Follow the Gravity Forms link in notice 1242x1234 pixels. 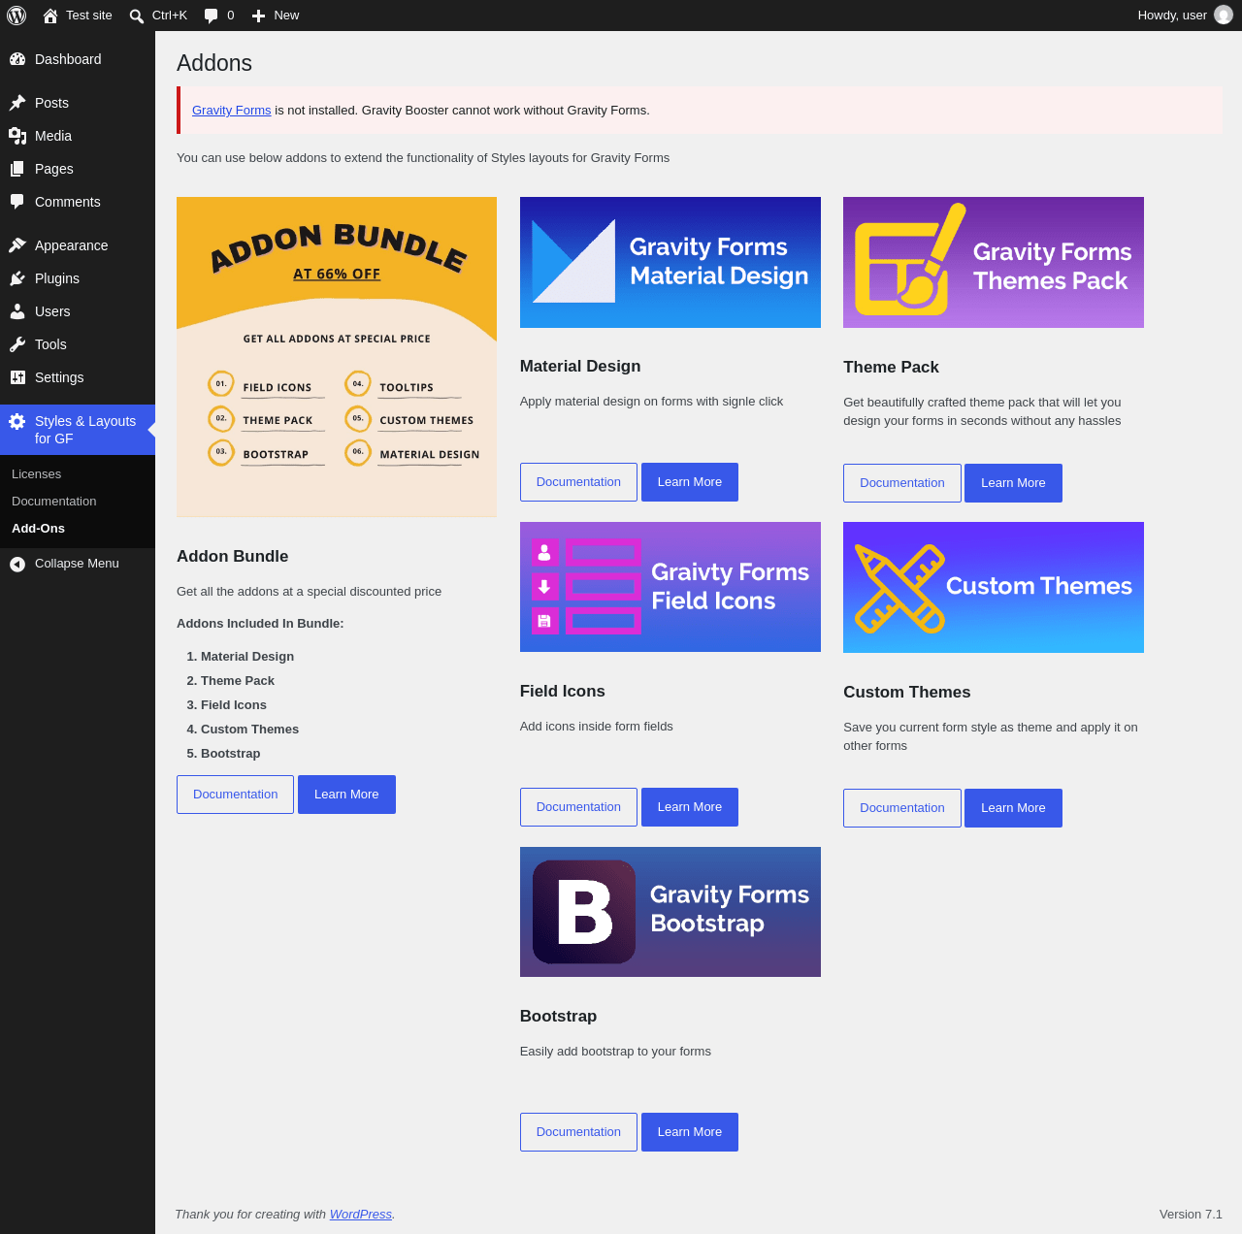tap(232, 111)
